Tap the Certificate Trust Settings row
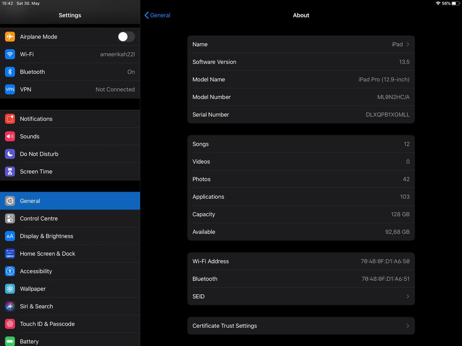 (301, 326)
